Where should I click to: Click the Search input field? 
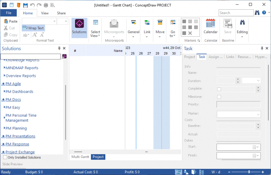[236, 13]
